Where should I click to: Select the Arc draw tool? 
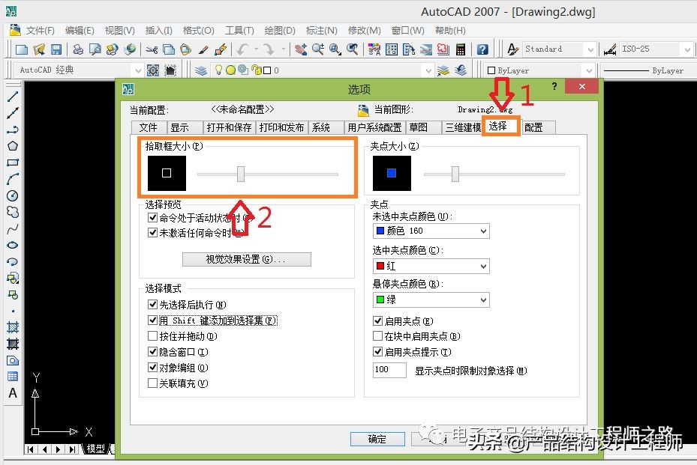tap(13, 179)
